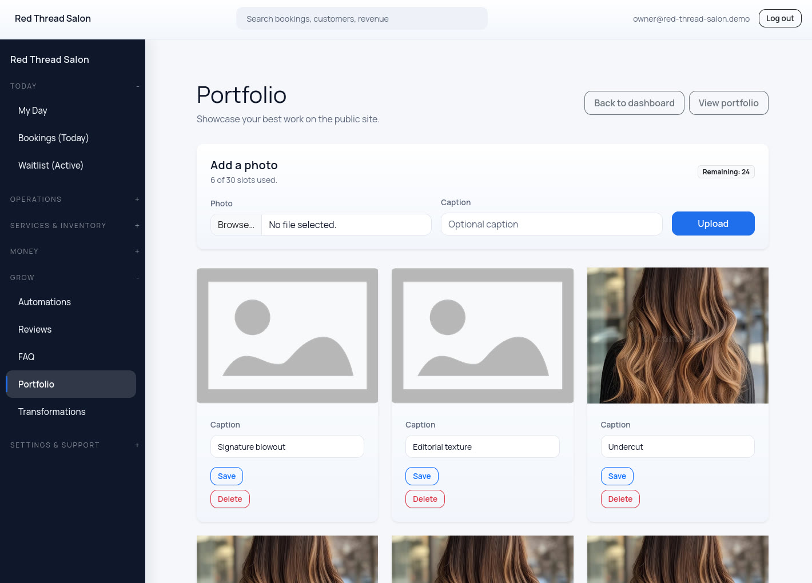The image size is (812, 583).
Task: Open Bookings (Today) from the sidebar
Action: coord(53,138)
